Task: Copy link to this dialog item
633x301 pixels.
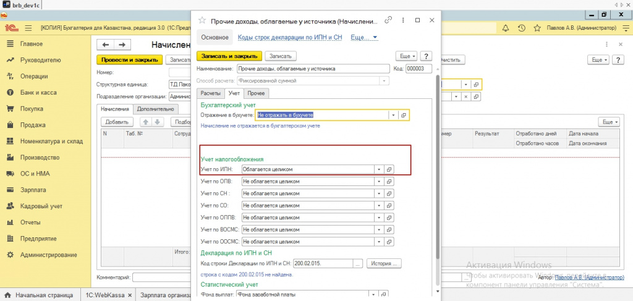Action: pos(388,20)
